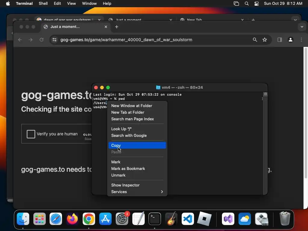This screenshot has height=231, width=308.
Task: Choose Search man Page Index
Action: (x=137, y=119)
